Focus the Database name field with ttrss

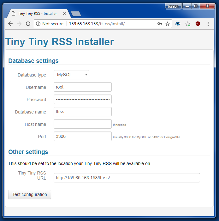point(83,112)
